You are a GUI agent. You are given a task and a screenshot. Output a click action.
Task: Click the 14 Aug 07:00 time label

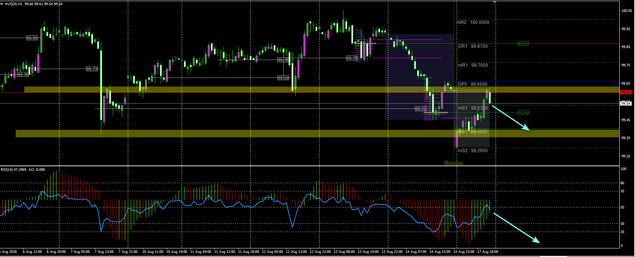416,252
